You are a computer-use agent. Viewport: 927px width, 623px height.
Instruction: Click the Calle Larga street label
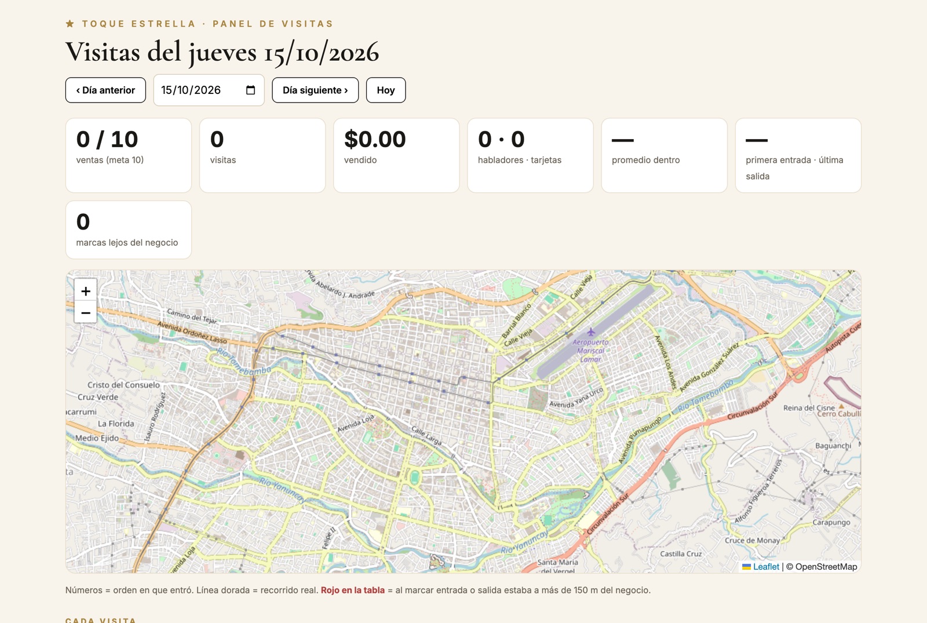[426, 435]
